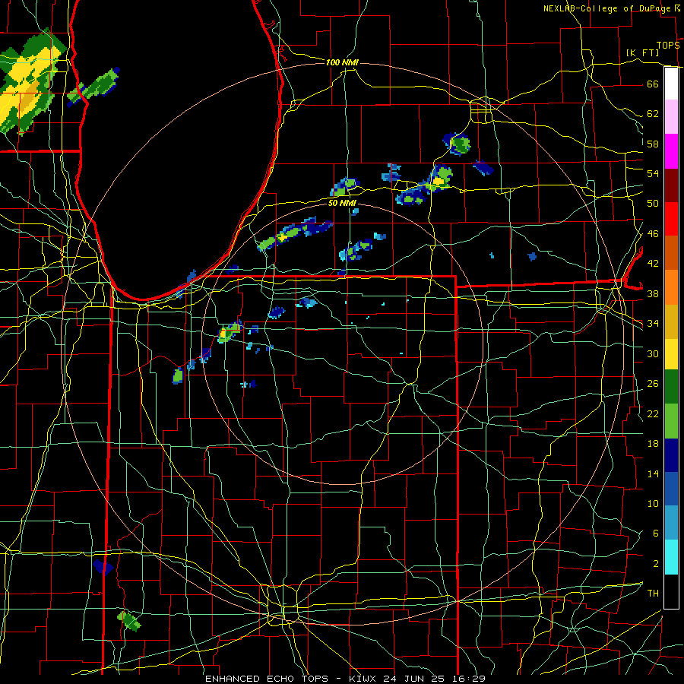Click the 26 legend value
Viewport: 684px width, 684px height.
pos(653,384)
